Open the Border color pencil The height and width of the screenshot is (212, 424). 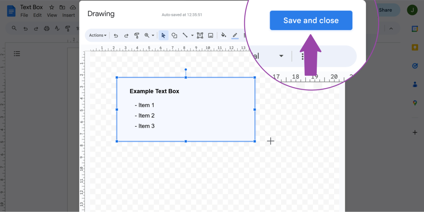[235, 35]
